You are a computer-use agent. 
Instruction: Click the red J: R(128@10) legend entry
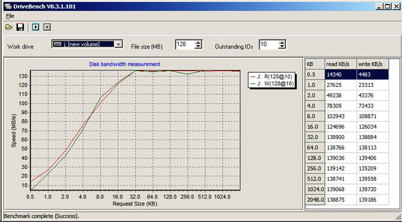[272, 77]
